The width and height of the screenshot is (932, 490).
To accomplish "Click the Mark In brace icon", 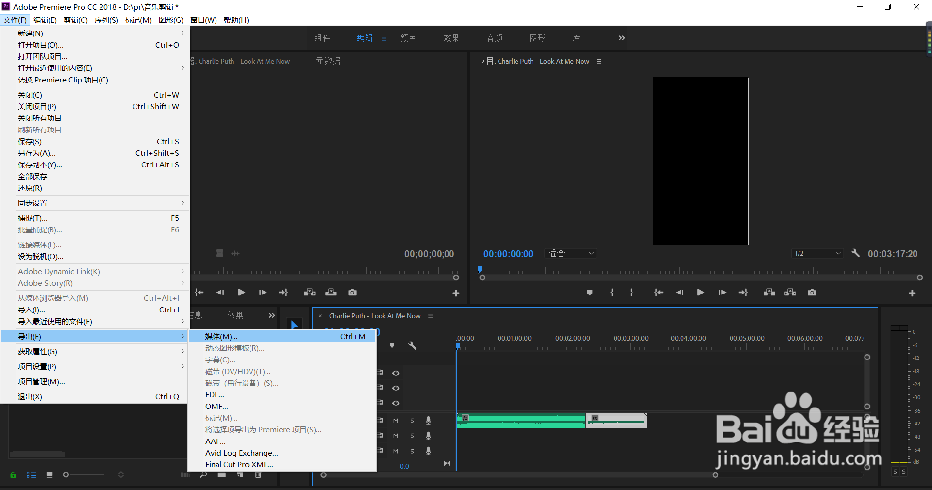I will pyautogui.click(x=612, y=293).
